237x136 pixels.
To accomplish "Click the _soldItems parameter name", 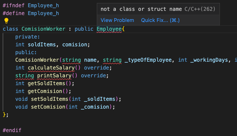I will (100, 99).
